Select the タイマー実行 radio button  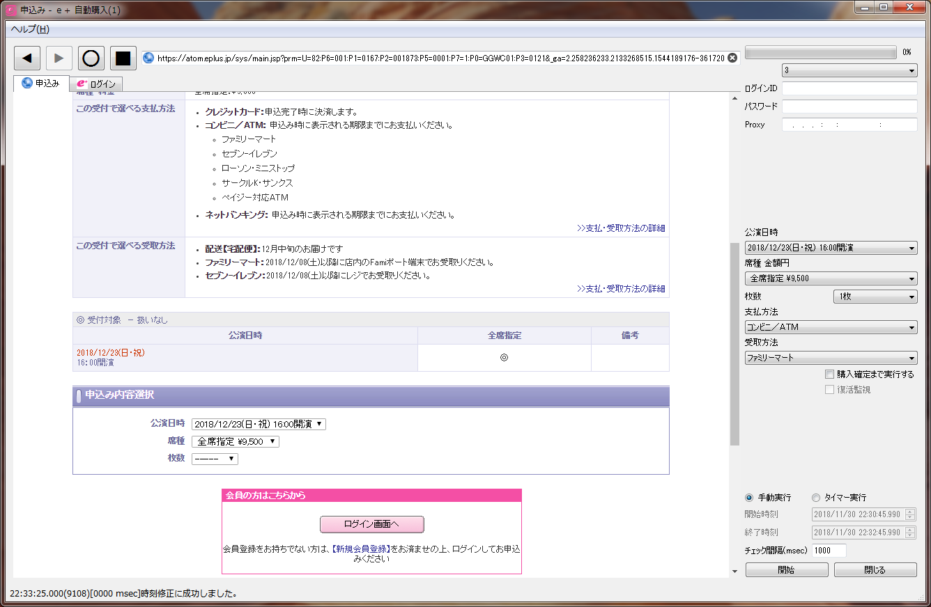816,498
